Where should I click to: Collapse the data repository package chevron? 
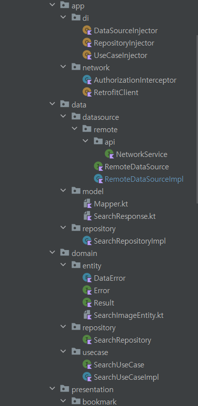[x=63, y=228]
